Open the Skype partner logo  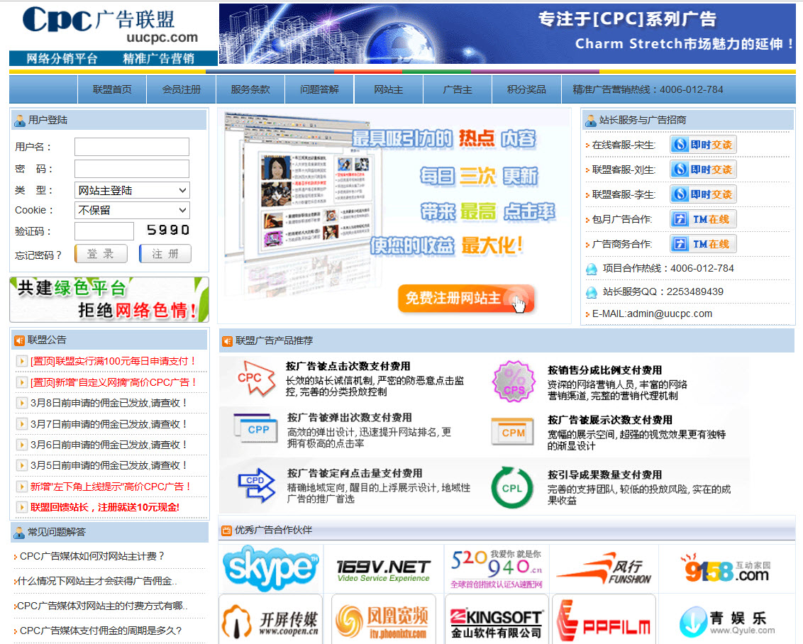270,568
